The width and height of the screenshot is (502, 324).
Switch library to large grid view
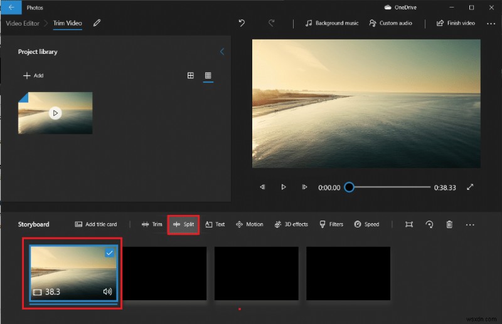pos(191,76)
